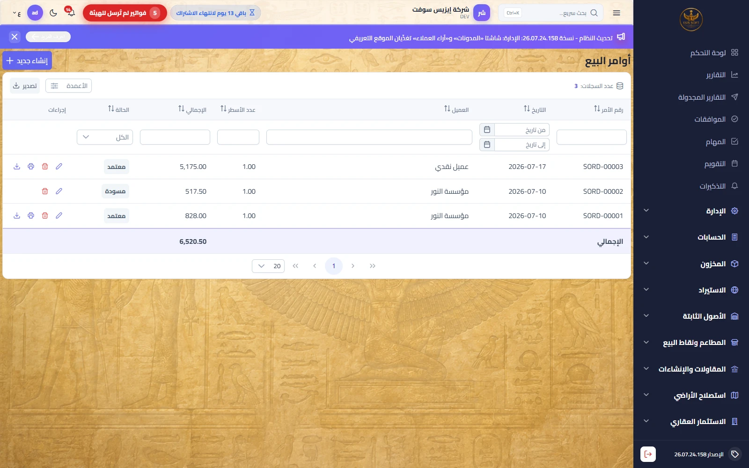Print order SORD-00001

pos(31,216)
